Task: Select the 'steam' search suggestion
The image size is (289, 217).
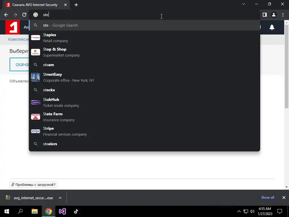Action: 144,65
